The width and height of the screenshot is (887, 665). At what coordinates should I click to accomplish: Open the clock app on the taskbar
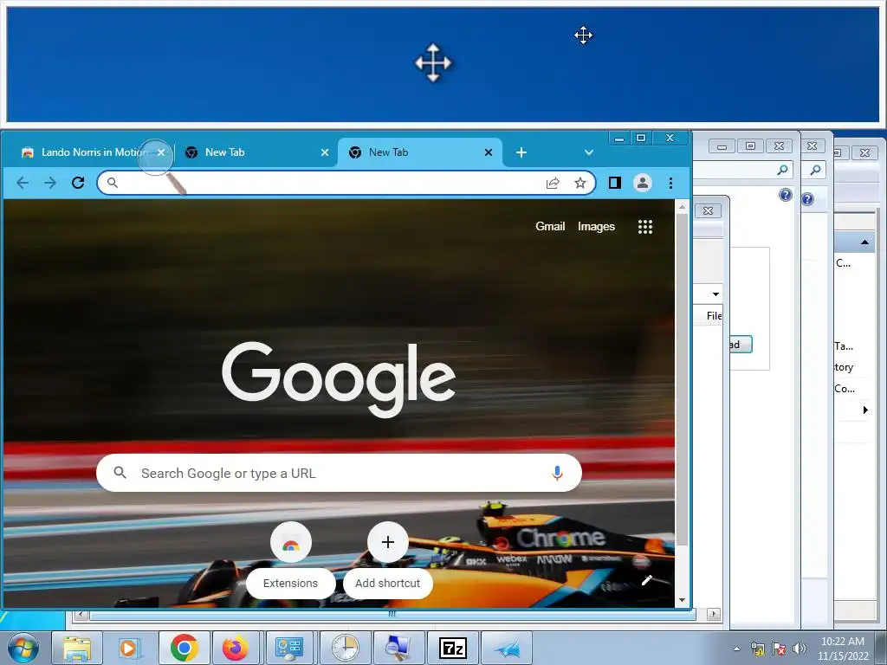345,648
